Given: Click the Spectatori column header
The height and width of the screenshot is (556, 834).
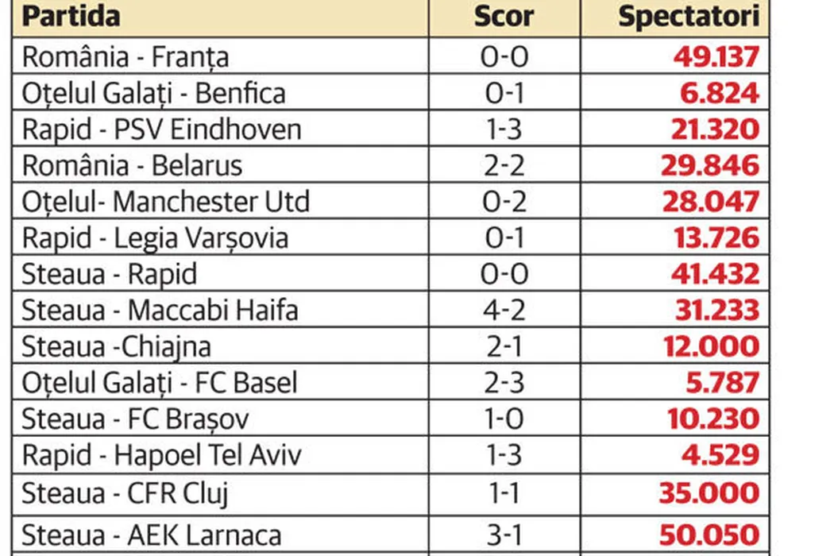Looking at the screenshot, I should coord(689,17).
